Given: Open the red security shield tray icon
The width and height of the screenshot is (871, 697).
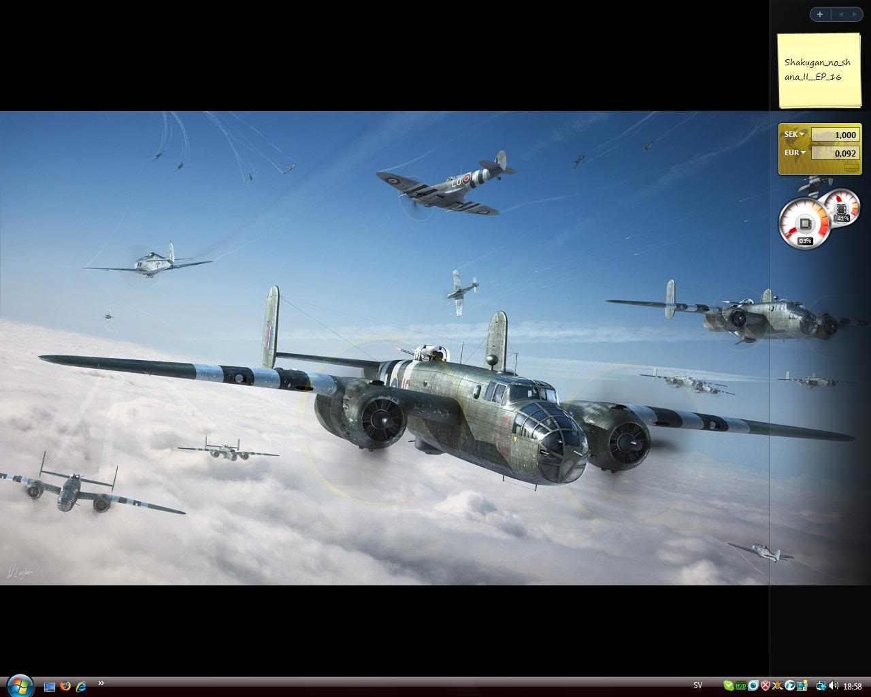Looking at the screenshot, I should pos(766,686).
